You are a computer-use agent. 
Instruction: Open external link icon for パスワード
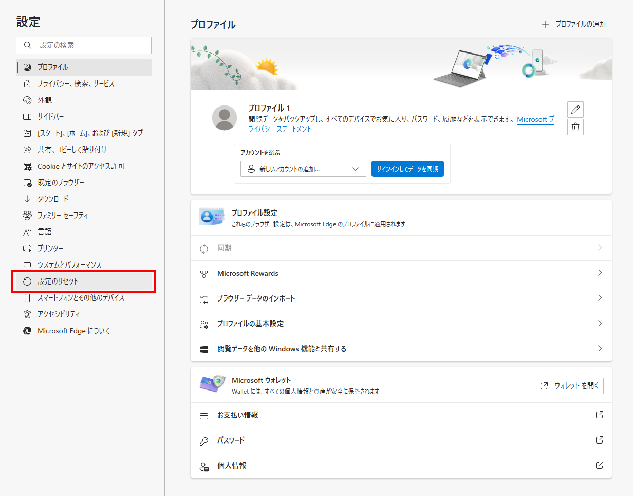pos(599,440)
